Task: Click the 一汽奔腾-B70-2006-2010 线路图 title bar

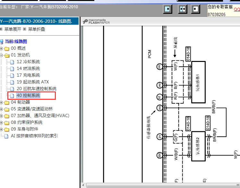Action: (x=39, y=21)
